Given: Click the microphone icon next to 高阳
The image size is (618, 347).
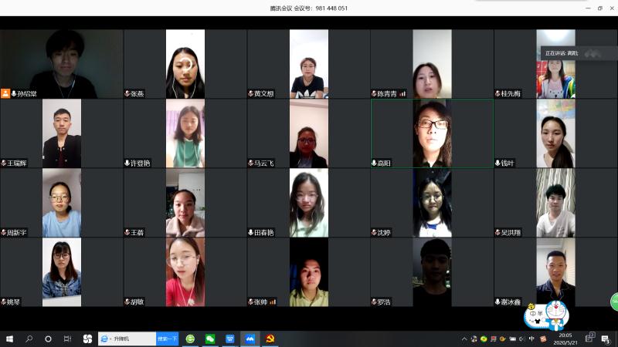Looking at the screenshot, I should point(375,163).
